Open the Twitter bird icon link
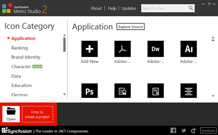This screenshot has height=135, width=218. coord(183,130)
